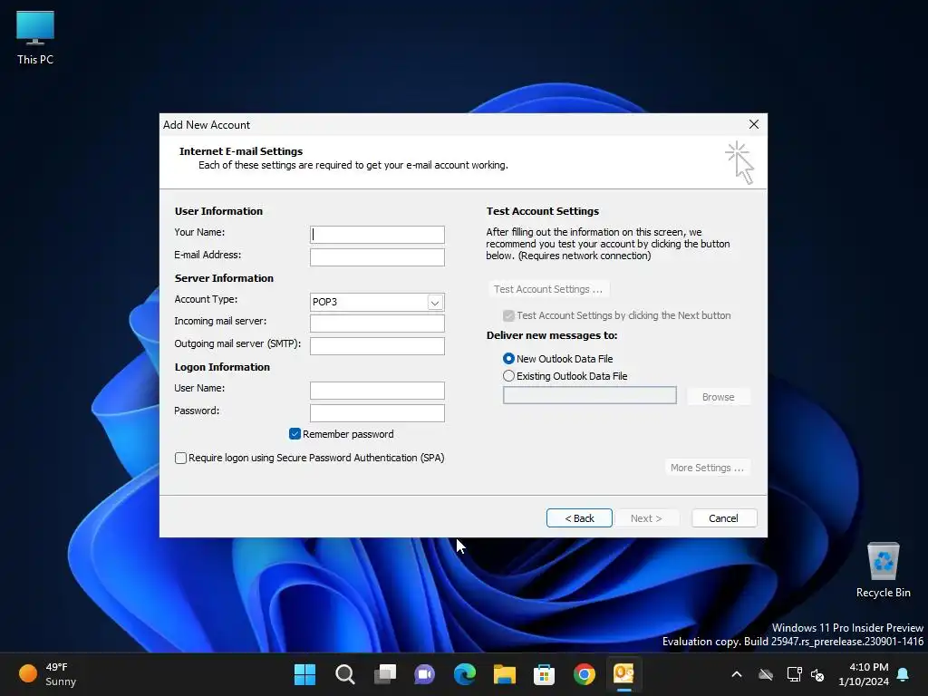
Task: Launch the Chat app from taskbar
Action: (424, 674)
